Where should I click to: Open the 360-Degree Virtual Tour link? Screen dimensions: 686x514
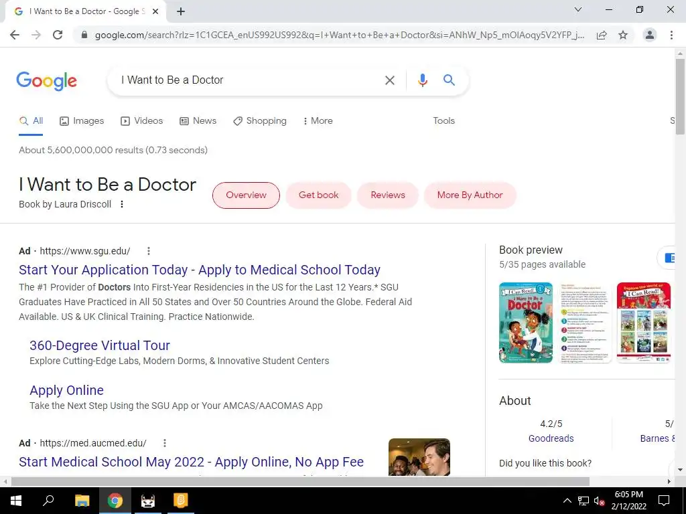(100, 345)
